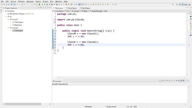This screenshot has height=108, width=192.
Task: Click the green Debug toolbar icon
Action: point(42,4)
